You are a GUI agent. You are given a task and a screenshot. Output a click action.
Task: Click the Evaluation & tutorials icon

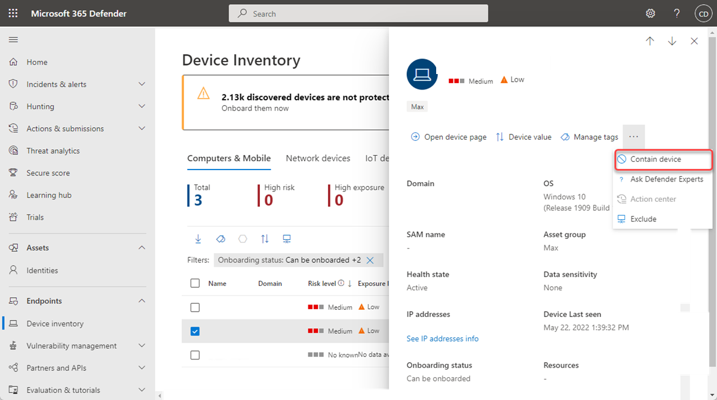click(x=13, y=389)
